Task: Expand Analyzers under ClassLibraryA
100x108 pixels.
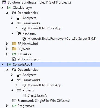Action: click(x=12, y=18)
